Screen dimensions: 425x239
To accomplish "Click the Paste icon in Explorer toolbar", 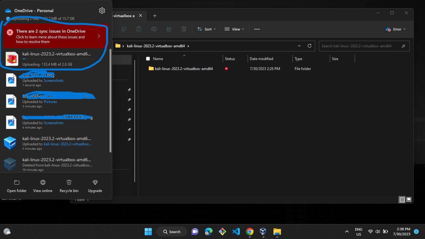I will tap(139, 29).
